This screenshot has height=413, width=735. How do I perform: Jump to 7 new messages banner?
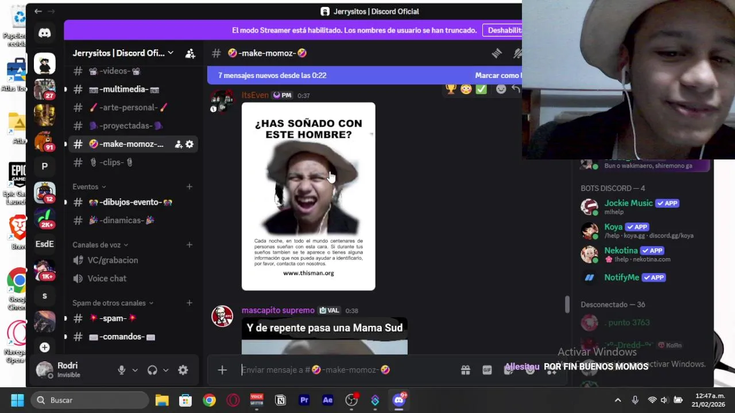[x=272, y=75]
